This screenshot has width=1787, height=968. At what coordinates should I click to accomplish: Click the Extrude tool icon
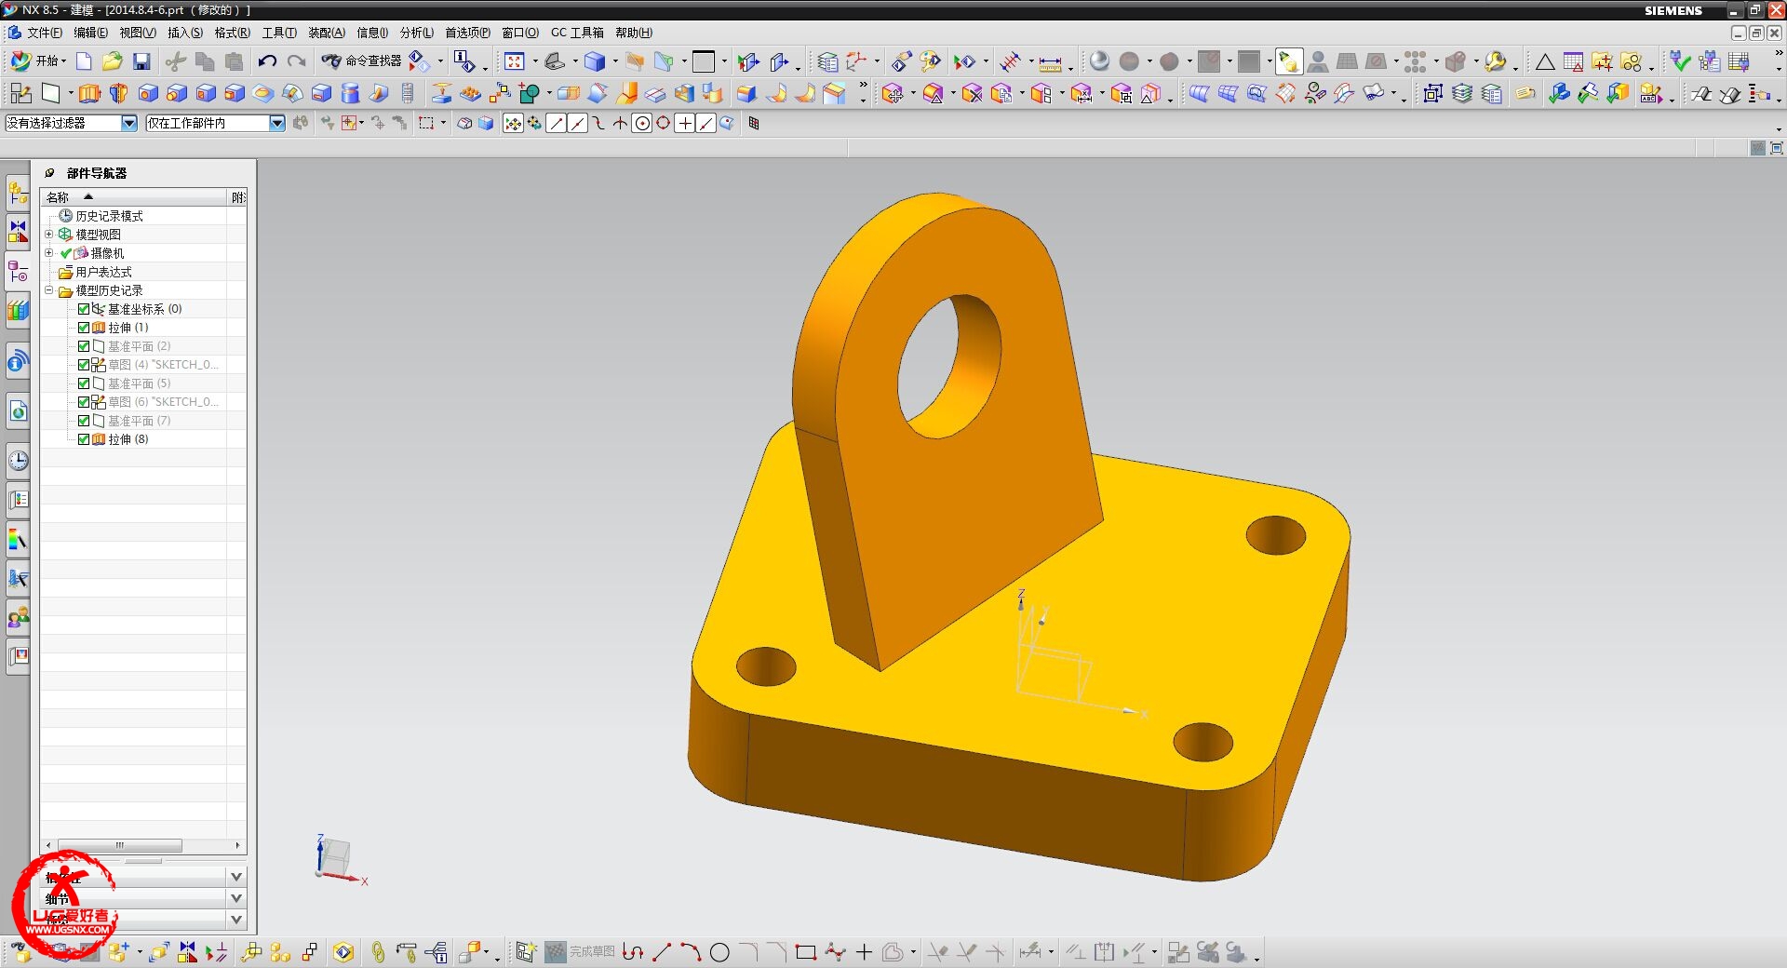89,93
